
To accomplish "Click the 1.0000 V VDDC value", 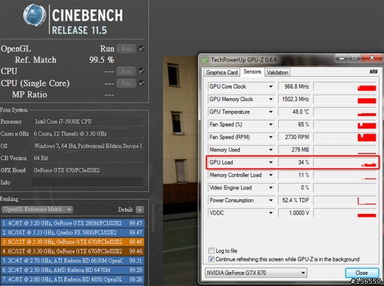I will pos(295,213).
